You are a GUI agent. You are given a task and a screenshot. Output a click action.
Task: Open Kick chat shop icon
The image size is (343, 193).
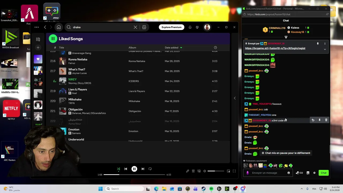(308, 173)
